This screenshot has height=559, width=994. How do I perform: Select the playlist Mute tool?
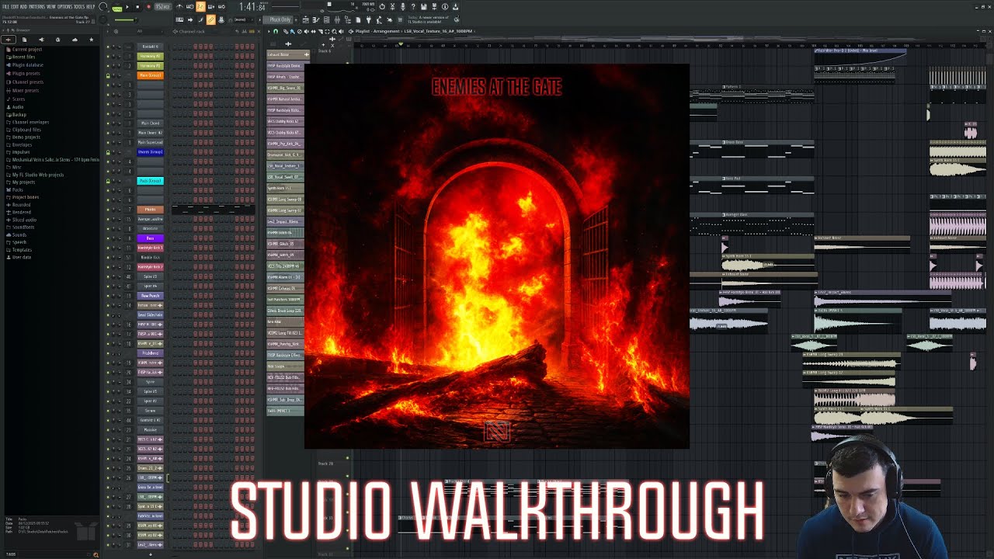[306, 31]
